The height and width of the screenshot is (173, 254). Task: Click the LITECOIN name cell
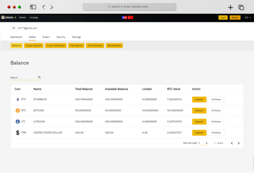(x=39, y=122)
